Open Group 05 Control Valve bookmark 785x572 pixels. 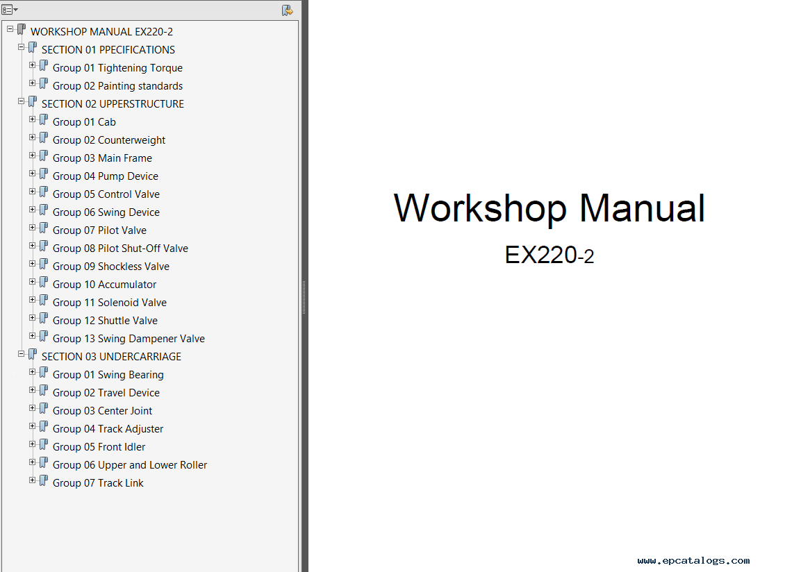tap(106, 194)
